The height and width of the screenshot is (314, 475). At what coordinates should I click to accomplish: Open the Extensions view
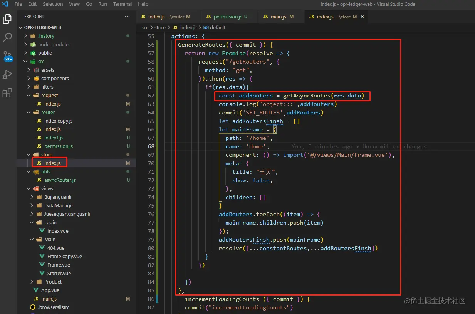(7, 93)
